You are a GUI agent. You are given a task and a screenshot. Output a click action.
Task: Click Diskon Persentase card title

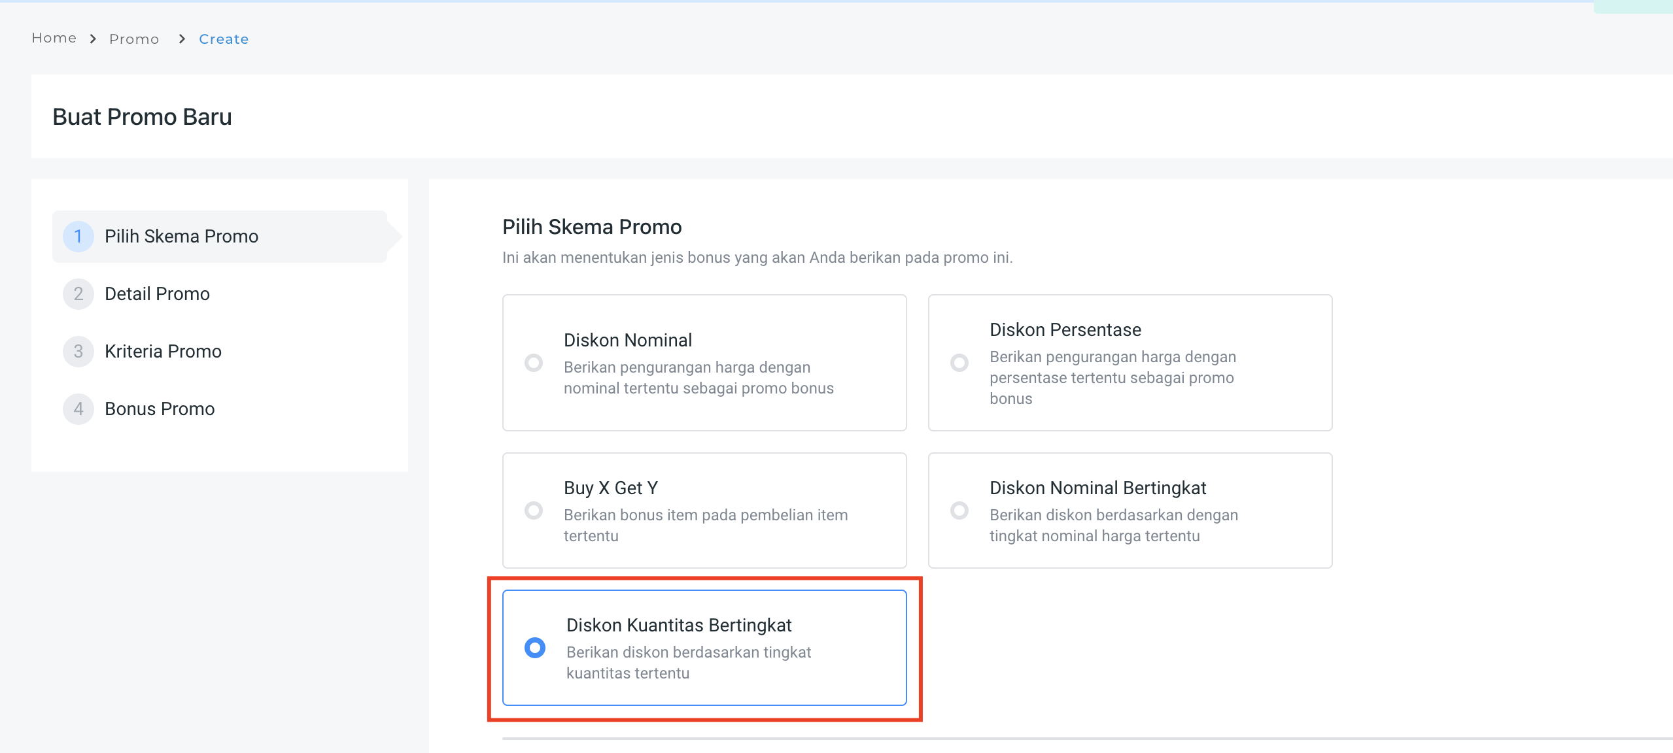point(1065,330)
